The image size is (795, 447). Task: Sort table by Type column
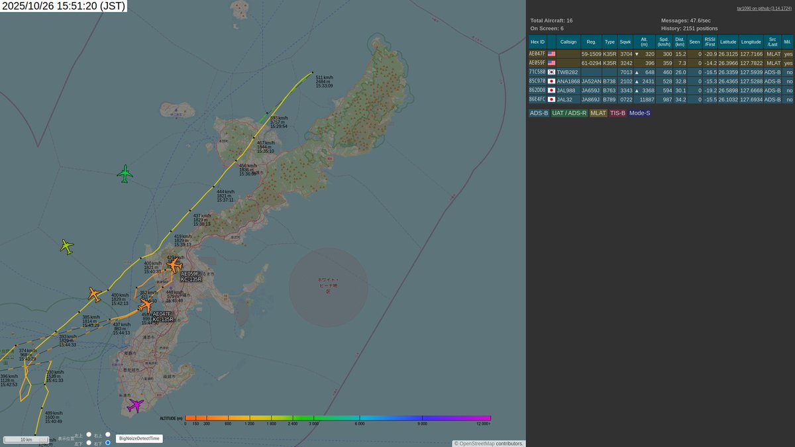(610, 41)
